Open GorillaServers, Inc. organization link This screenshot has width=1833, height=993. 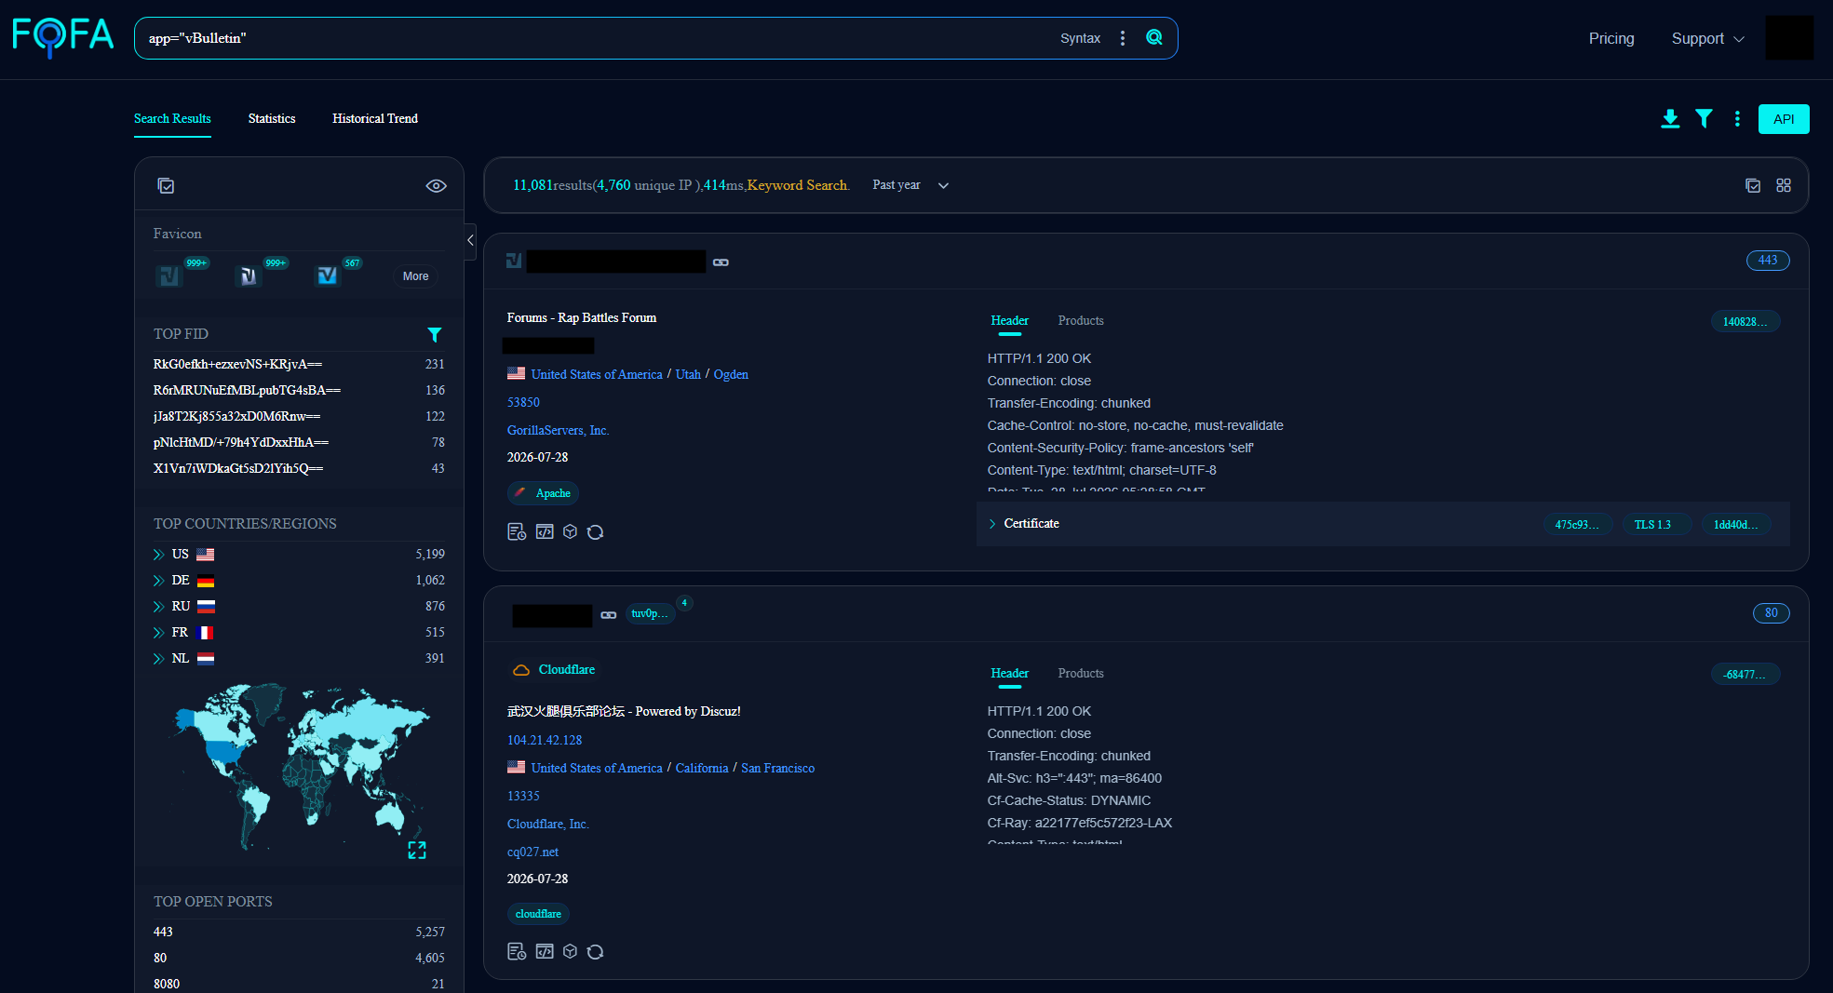[x=559, y=431]
